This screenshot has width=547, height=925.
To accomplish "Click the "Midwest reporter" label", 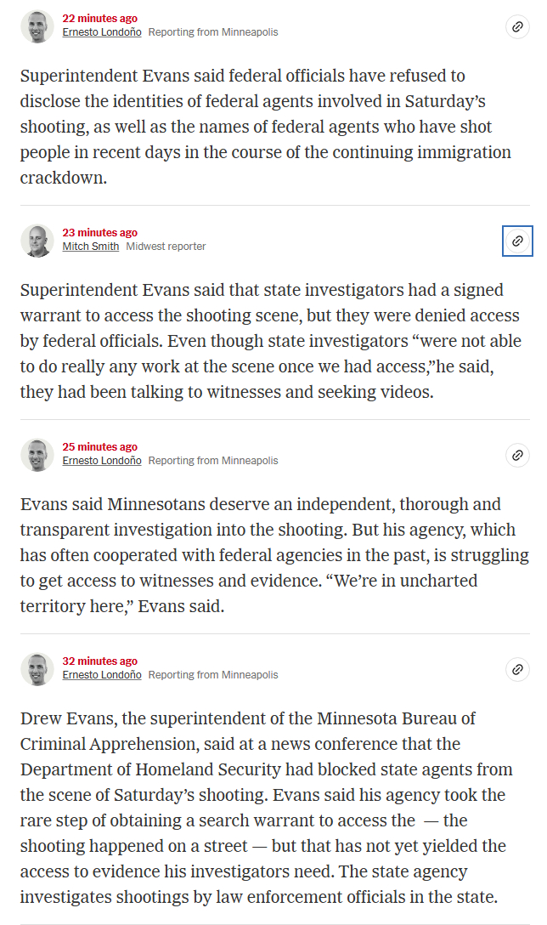I will click(x=166, y=247).
